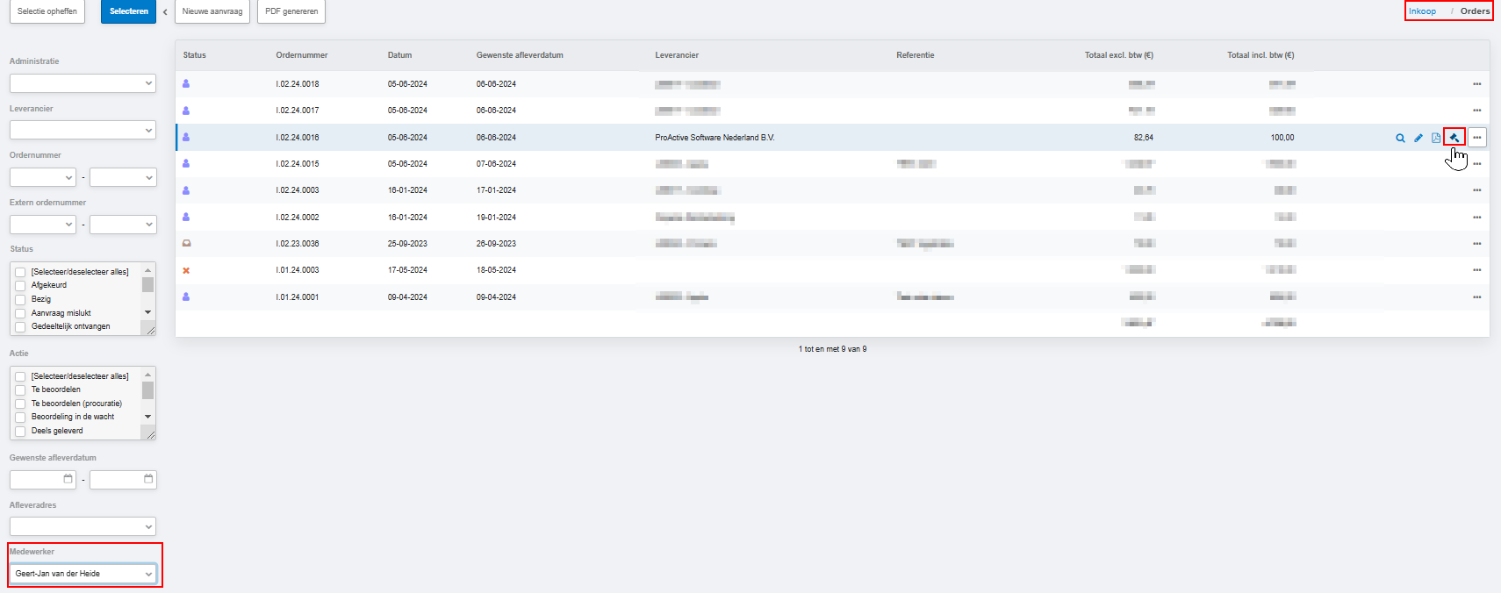
Task: Click the inbox status icon of order I.02.23.0036
Action: [186, 244]
